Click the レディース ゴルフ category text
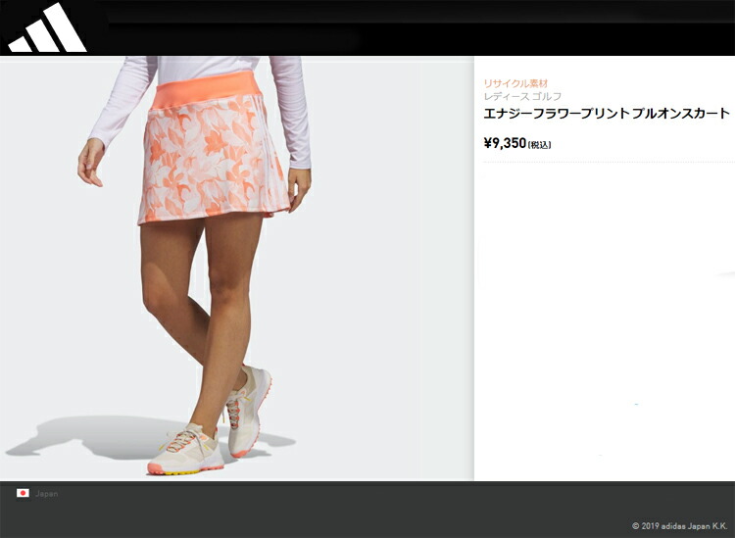The height and width of the screenshot is (538, 735). pyautogui.click(x=522, y=97)
